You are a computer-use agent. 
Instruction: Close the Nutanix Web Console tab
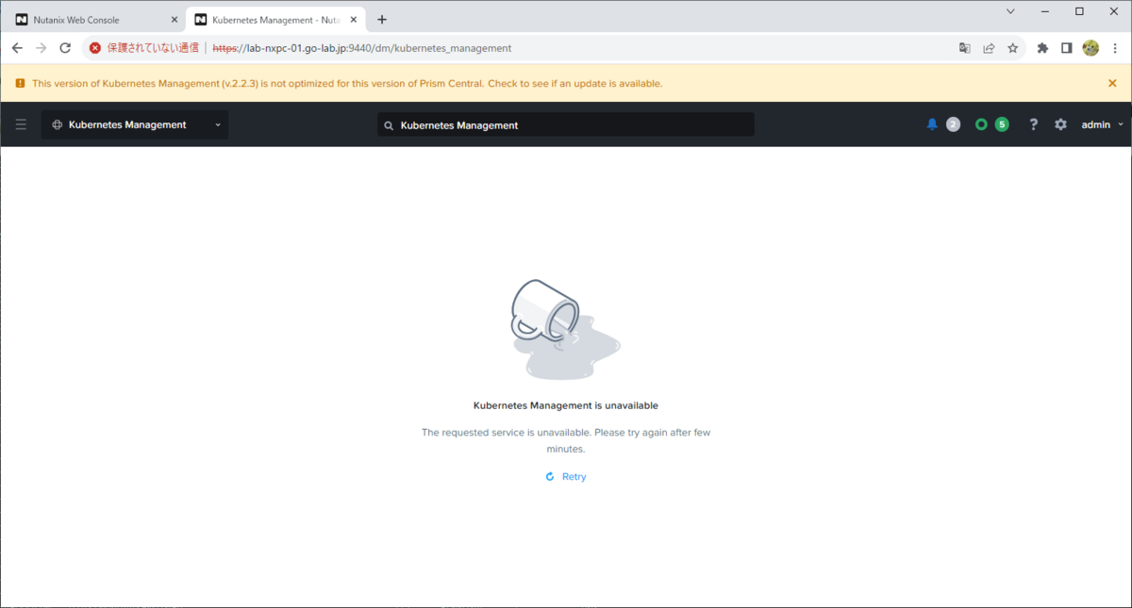[x=174, y=19]
